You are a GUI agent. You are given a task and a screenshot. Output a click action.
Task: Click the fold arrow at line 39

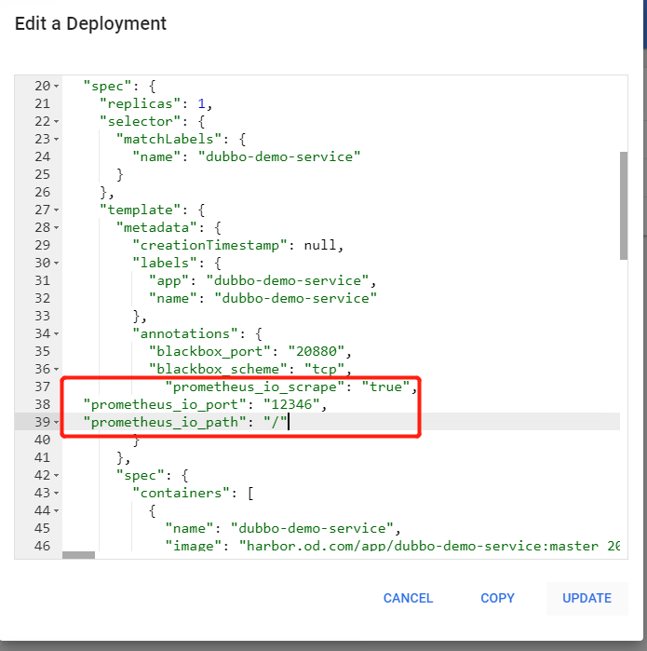click(56, 422)
